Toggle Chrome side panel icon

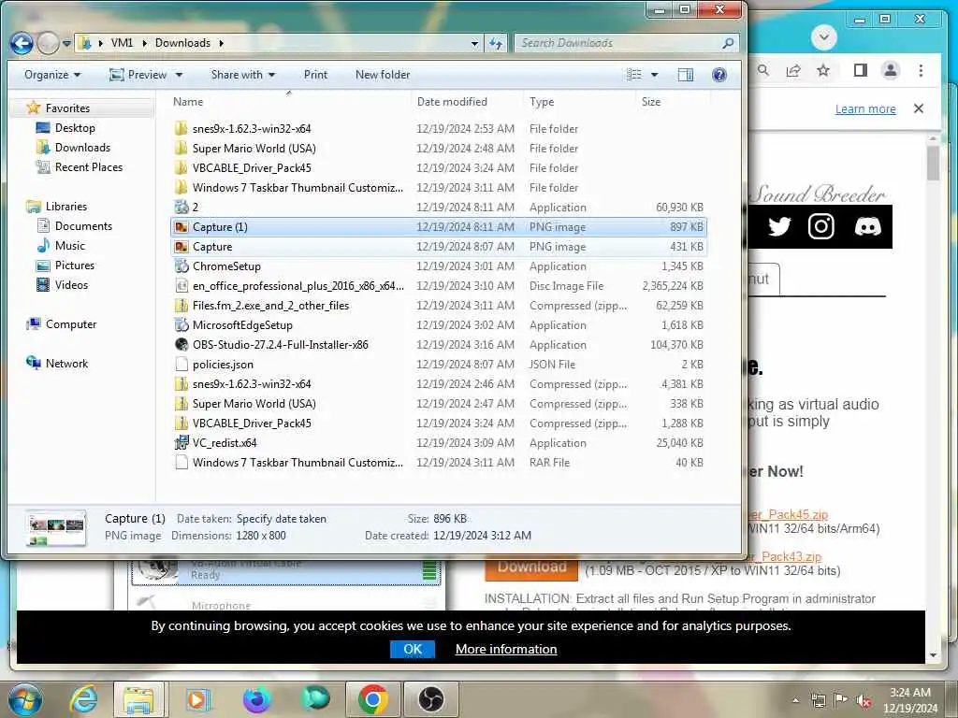861,70
